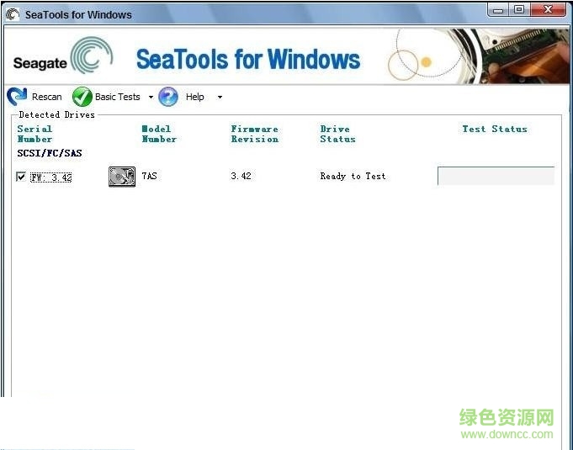The width and height of the screenshot is (573, 450).
Task: Select the hard drive icon beside 7AS
Action: pyautogui.click(x=122, y=177)
